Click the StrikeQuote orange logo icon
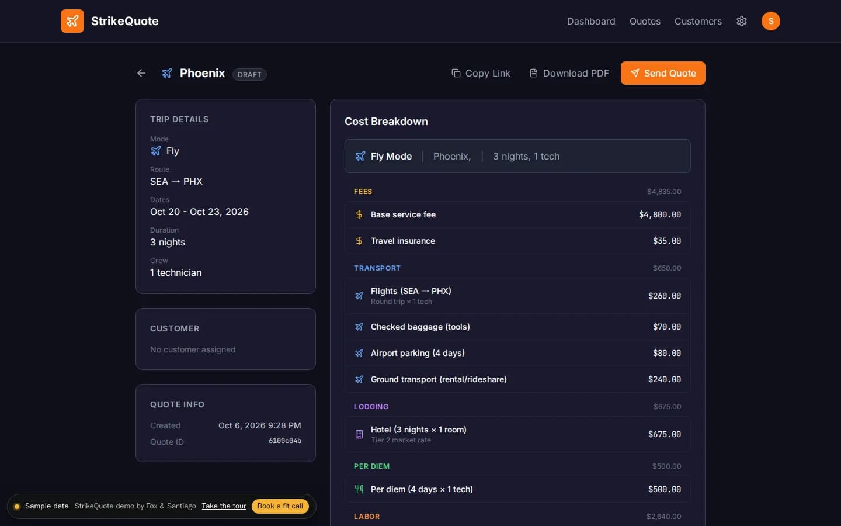Screen dimensions: 841x526 72,21
